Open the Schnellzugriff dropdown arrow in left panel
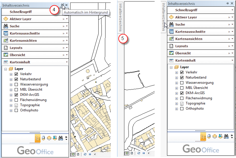Viewport: 236px width, 158px height. pyautogui.click(x=67, y=12)
